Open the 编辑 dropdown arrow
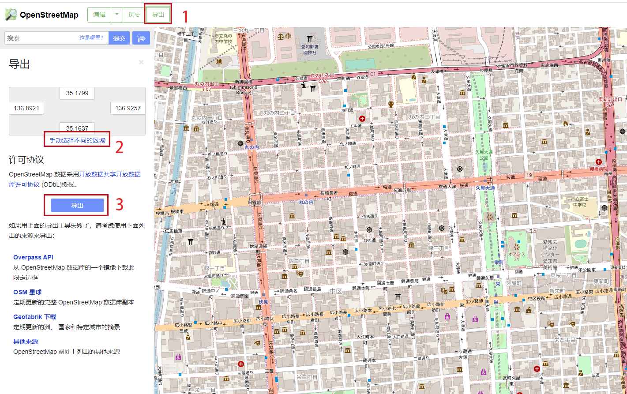Image resolution: width=627 pixels, height=394 pixels. (116, 15)
